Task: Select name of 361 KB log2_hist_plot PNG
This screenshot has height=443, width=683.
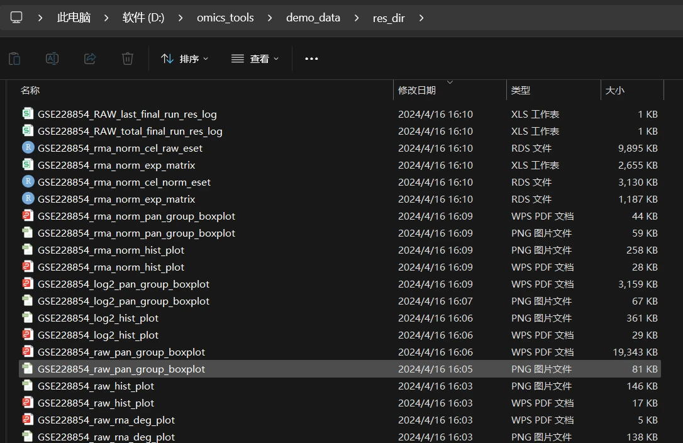Action: pos(98,318)
